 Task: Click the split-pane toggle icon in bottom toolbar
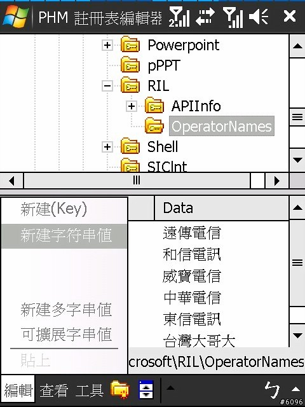[x=146, y=389]
